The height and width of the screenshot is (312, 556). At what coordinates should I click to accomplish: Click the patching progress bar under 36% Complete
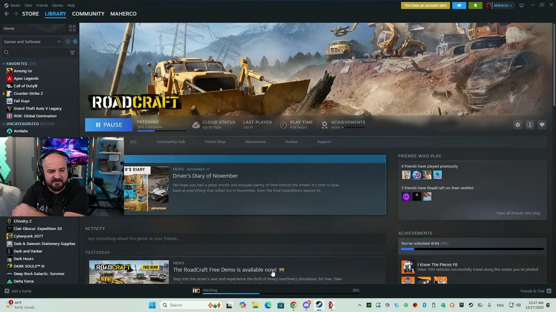point(161,130)
